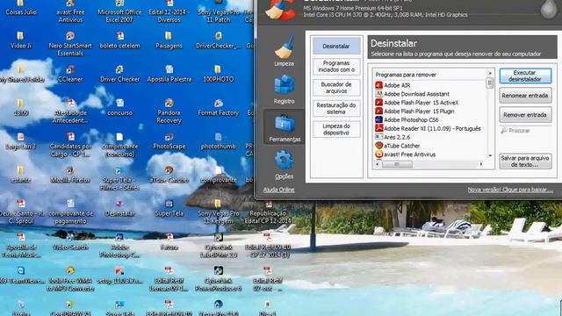This screenshot has width=562, height=316.
Task: Click the Executar desinstalador button
Action: [525, 76]
